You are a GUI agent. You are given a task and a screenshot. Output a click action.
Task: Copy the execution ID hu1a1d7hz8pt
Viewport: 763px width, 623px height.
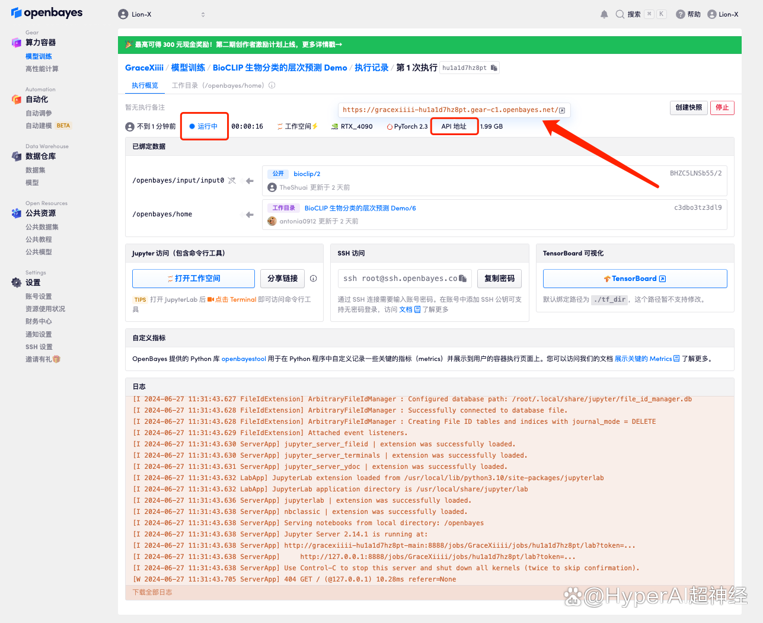tap(494, 68)
